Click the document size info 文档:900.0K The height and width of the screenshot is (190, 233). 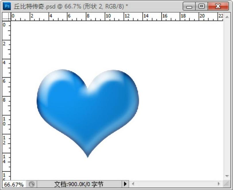pyautogui.click(x=79, y=184)
